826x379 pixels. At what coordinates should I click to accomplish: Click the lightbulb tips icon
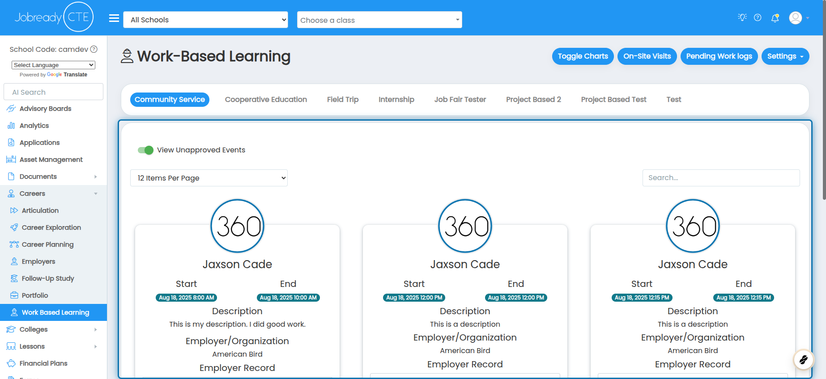742,17
